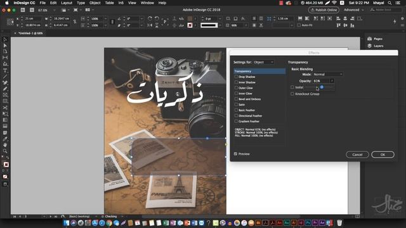Open the Settings for Object dropdown

click(x=264, y=62)
